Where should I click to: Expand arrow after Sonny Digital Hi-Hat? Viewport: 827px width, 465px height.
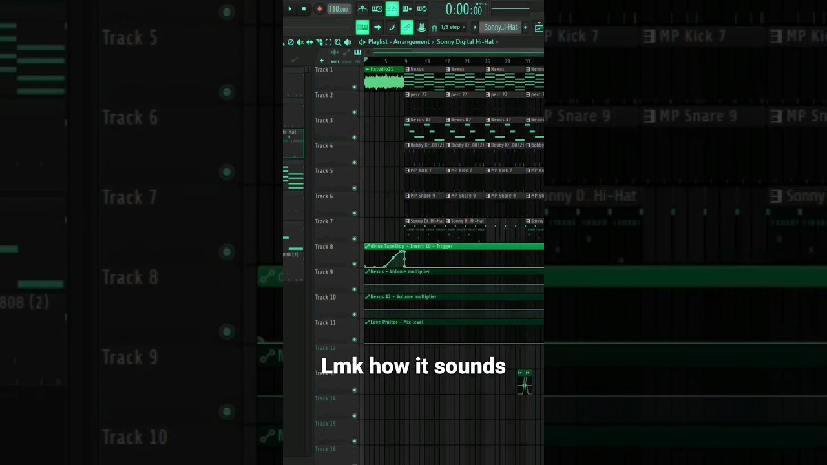497,42
